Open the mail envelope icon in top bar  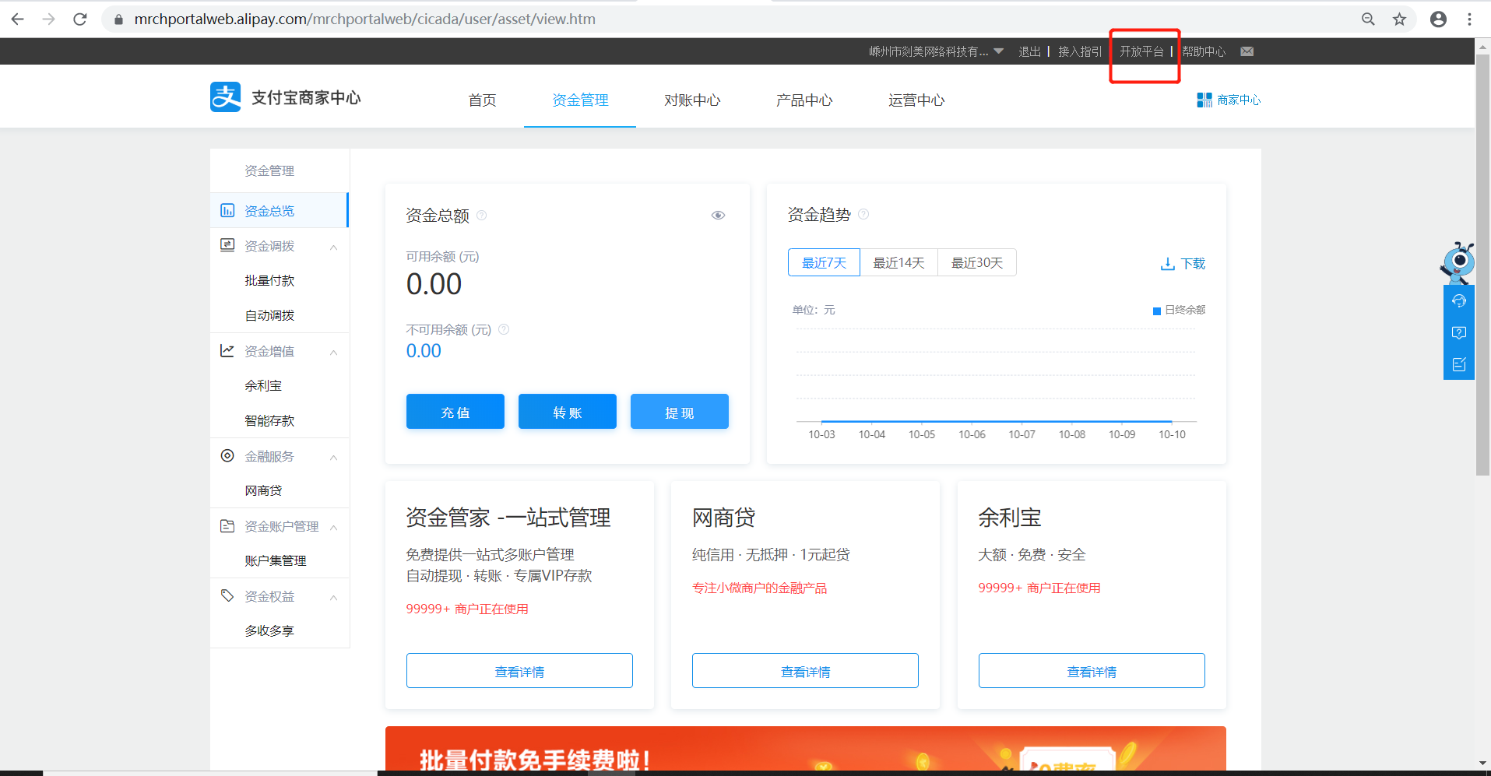(1247, 51)
